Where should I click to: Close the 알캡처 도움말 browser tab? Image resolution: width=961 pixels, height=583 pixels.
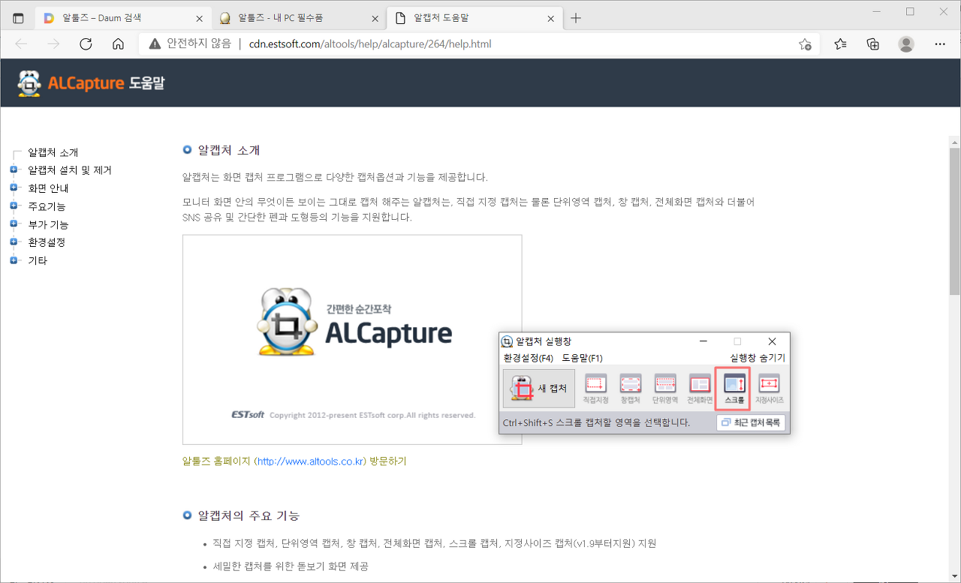point(550,18)
